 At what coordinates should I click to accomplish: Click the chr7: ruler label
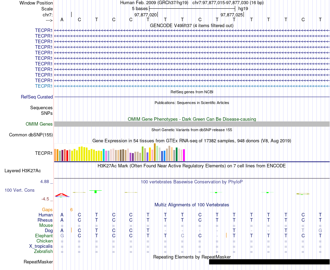(48, 15)
